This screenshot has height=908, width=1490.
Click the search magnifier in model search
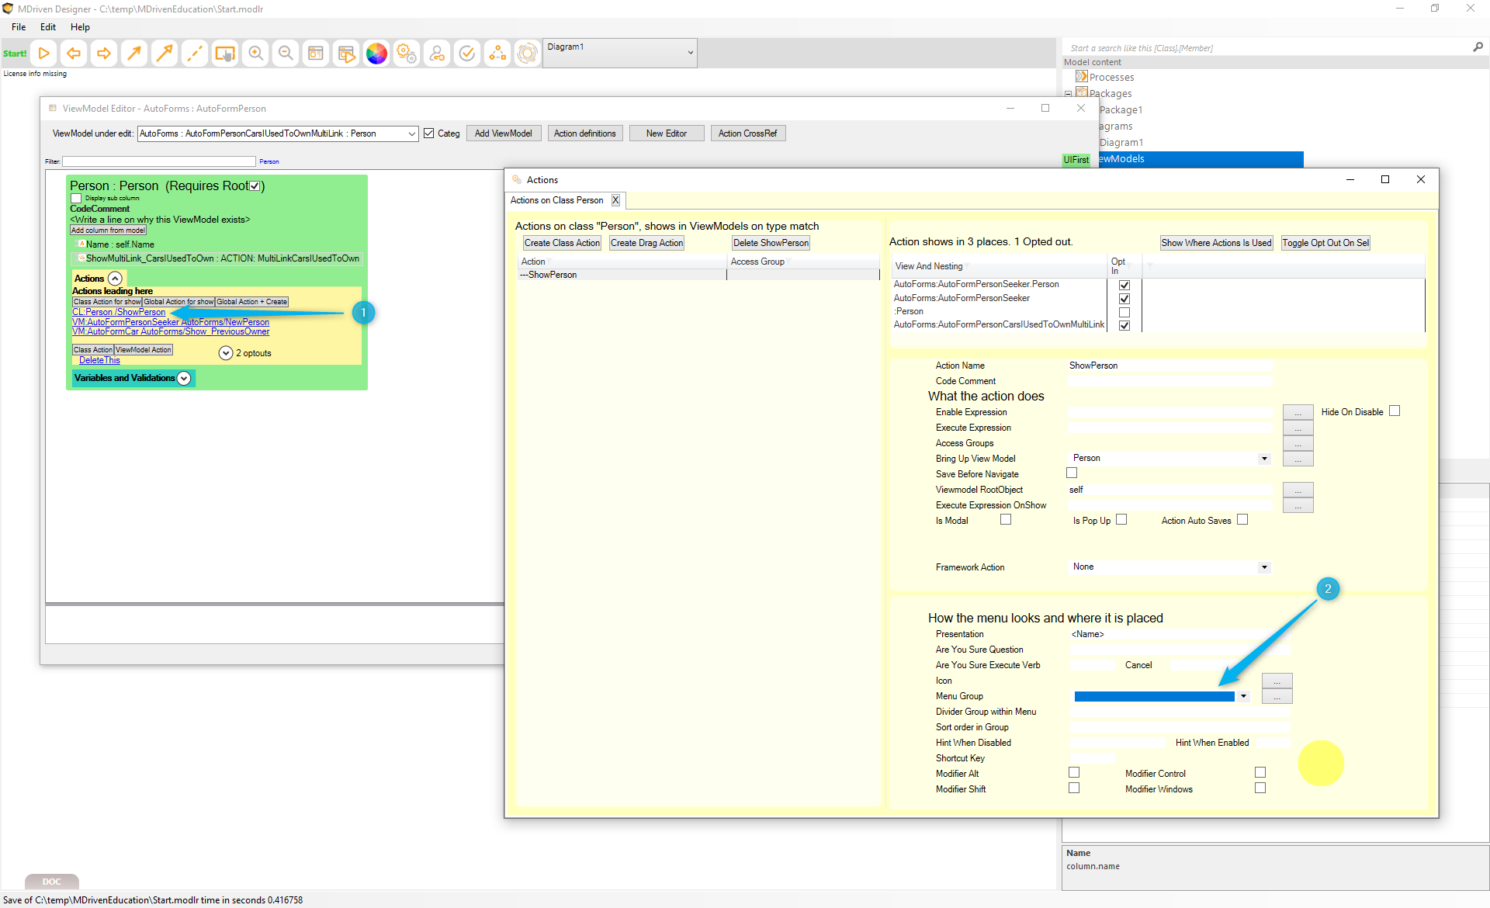pos(1478,47)
